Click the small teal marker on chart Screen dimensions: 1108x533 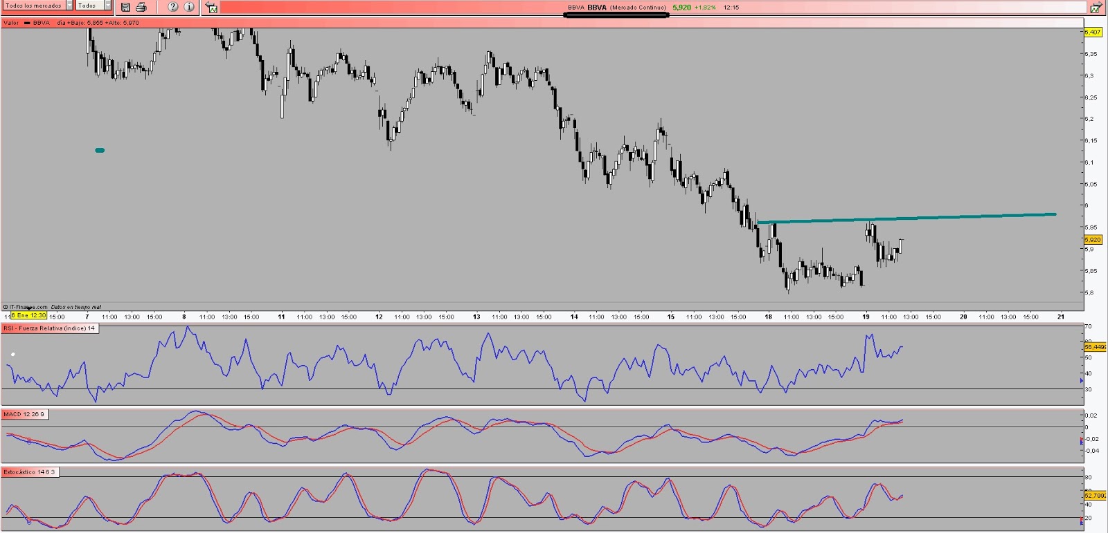100,150
